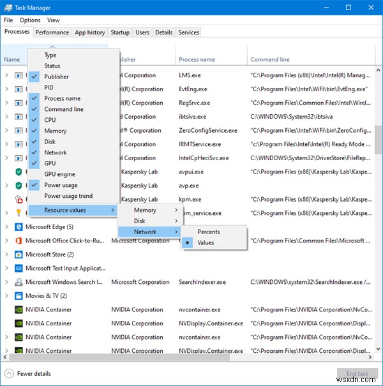Expand the Microsoft Office Click-to-Run group
Image resolution: width=383 pixels, height=386 pixels.
[6, 241]
